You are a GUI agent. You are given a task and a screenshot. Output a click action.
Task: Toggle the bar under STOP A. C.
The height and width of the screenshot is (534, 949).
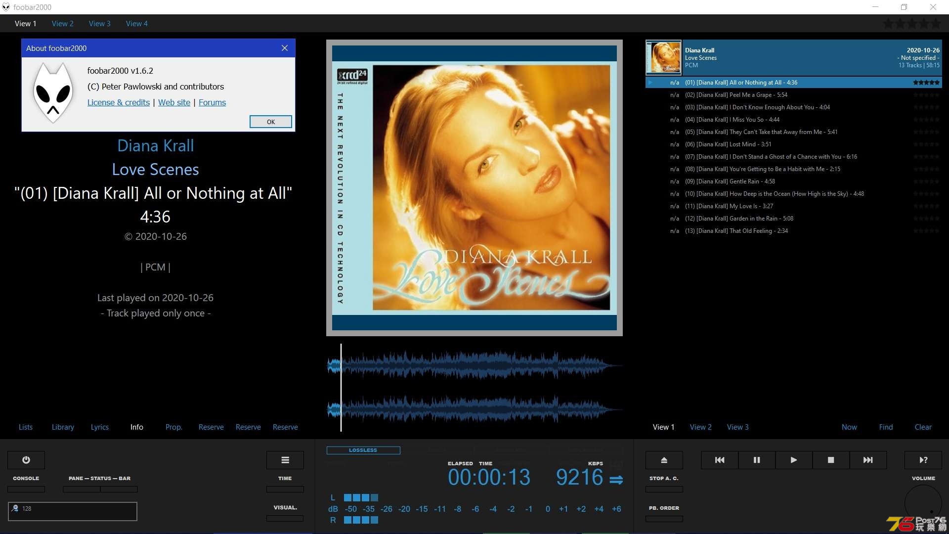click(664, 489)
